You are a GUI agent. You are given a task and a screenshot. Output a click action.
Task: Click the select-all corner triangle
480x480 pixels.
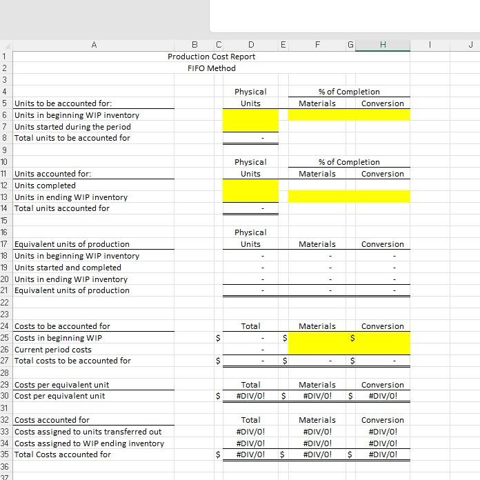(6, 46)
